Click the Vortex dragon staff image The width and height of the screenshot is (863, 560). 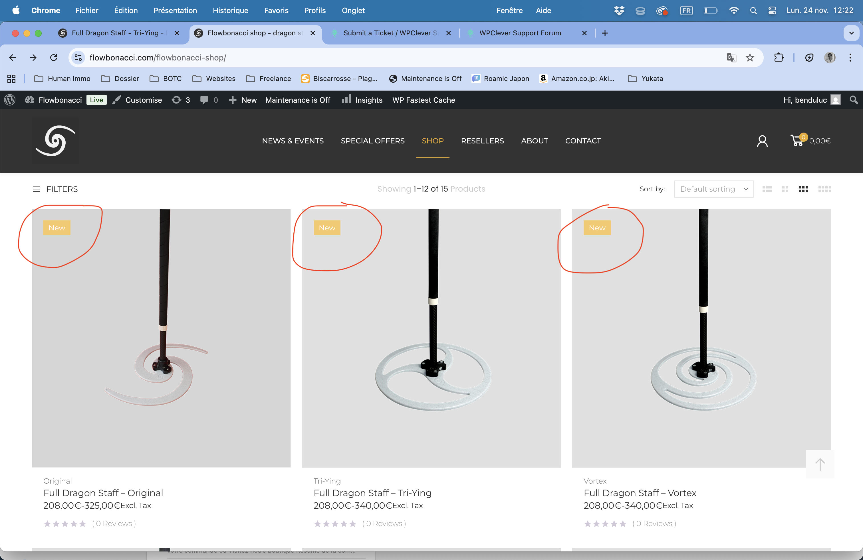[701, 338]
